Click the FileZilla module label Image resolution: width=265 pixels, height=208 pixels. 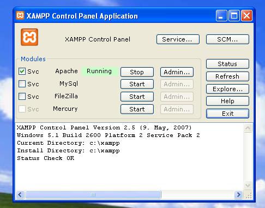66,96
